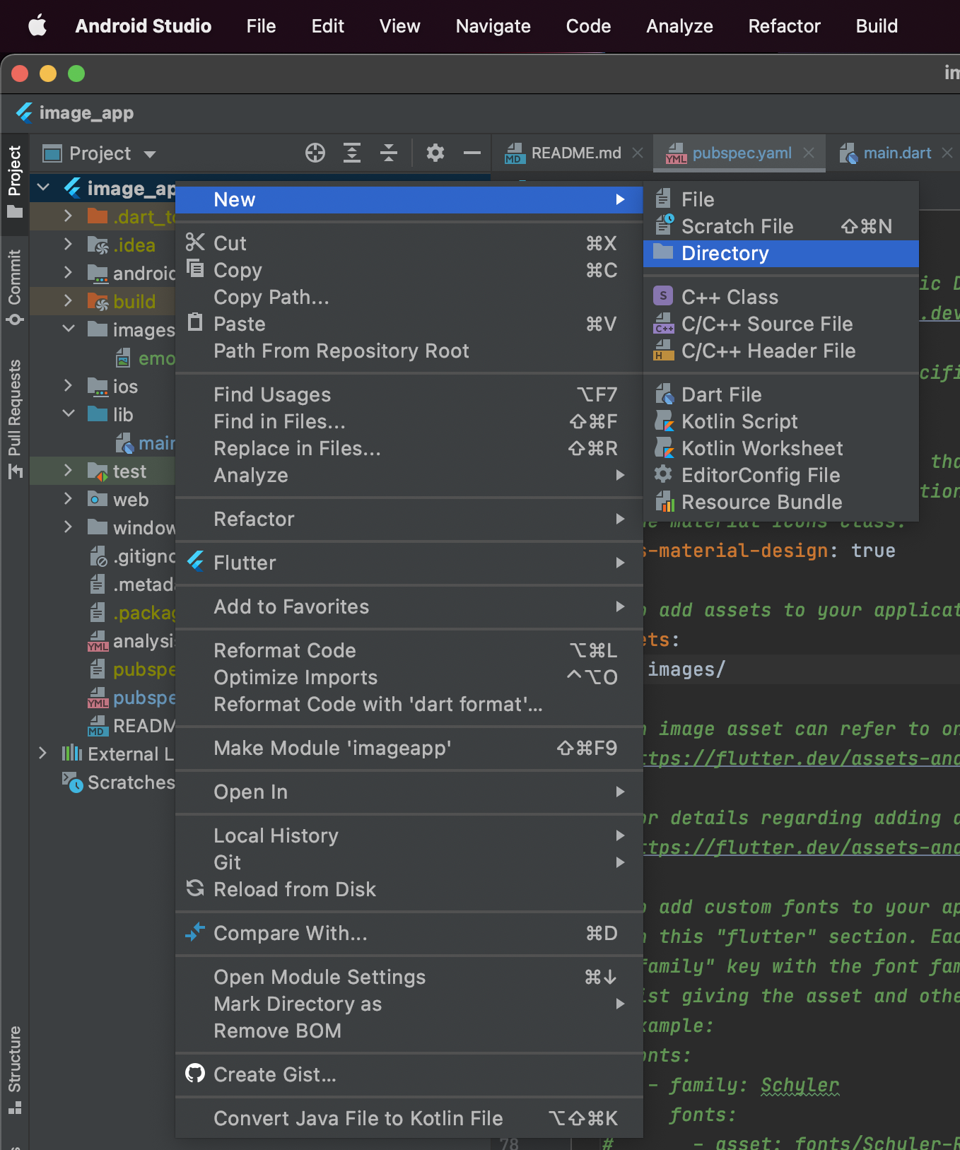Click the Scratch File icon
This screenshot has height=1150, width=960.
pos(665,225)
